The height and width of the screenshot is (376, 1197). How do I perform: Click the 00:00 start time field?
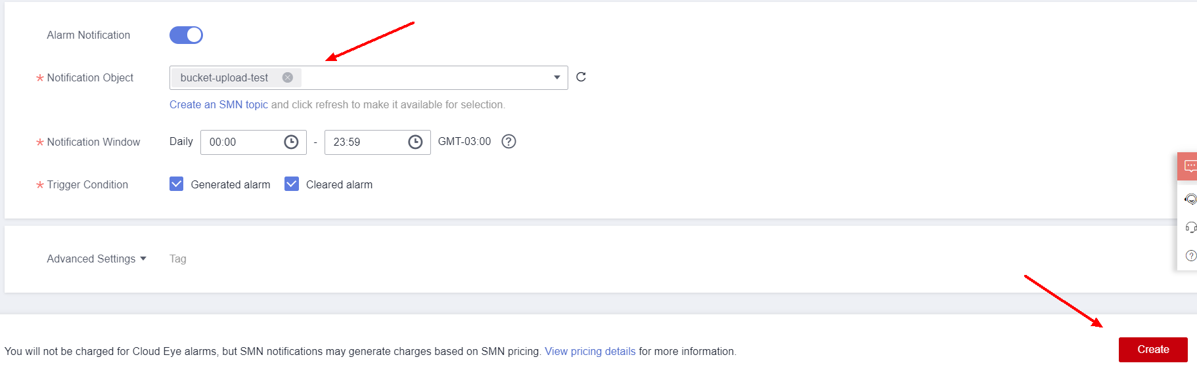click(x=240, y=142)
